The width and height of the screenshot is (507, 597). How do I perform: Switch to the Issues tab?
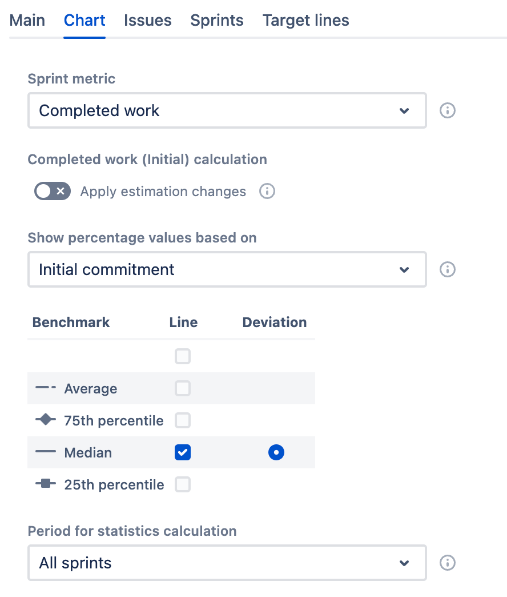[148, 20]
